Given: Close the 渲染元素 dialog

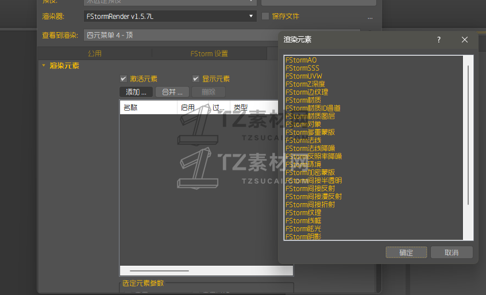Looking at the screenshot, I should click(464, 40).
